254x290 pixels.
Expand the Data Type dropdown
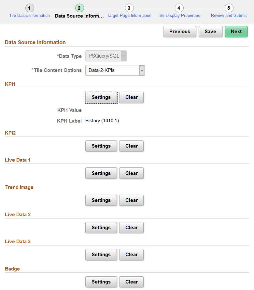(123, 56)
